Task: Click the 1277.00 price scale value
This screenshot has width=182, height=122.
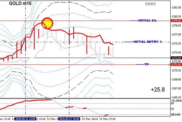Action: (x=176, y=35)
